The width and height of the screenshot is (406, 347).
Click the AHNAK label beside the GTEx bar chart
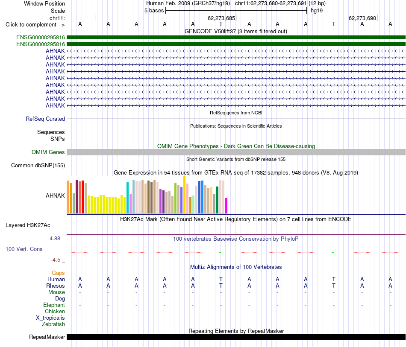pos(55,195)
